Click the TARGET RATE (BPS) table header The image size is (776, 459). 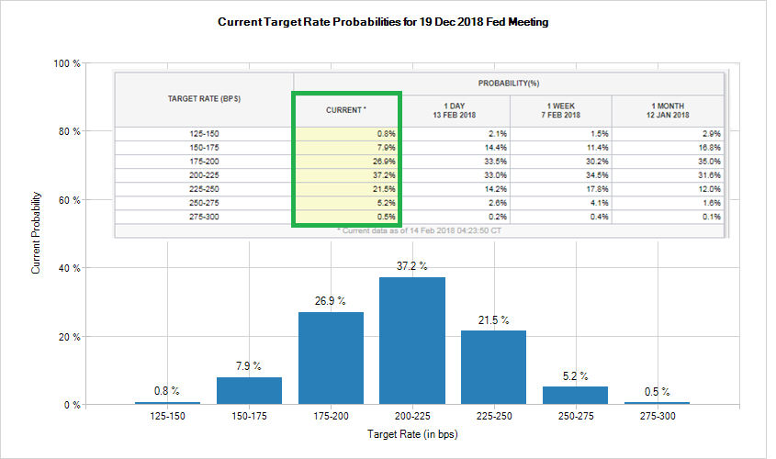[x=204, y=98]
